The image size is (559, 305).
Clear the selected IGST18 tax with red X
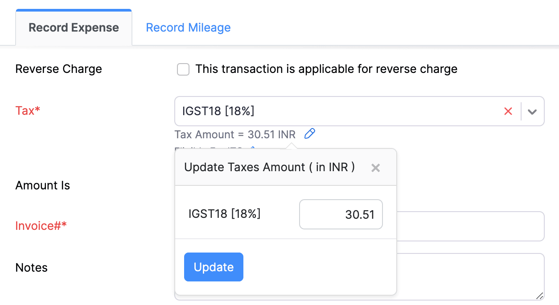[508, 111]
